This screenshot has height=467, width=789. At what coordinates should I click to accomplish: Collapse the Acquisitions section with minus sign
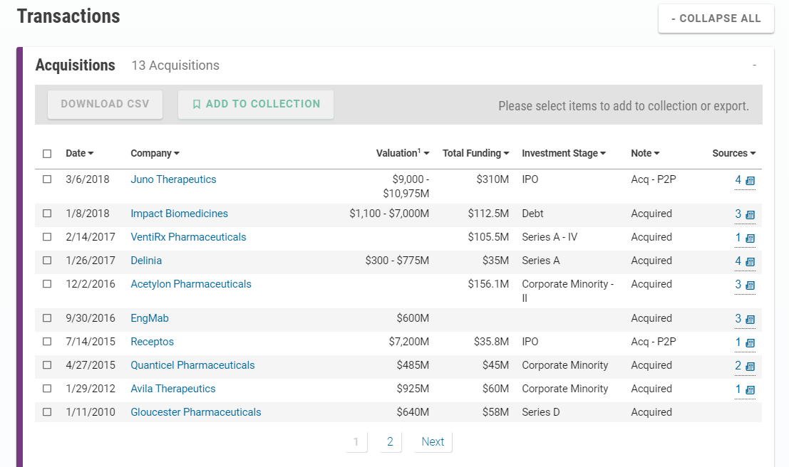[x=754, y=66]
